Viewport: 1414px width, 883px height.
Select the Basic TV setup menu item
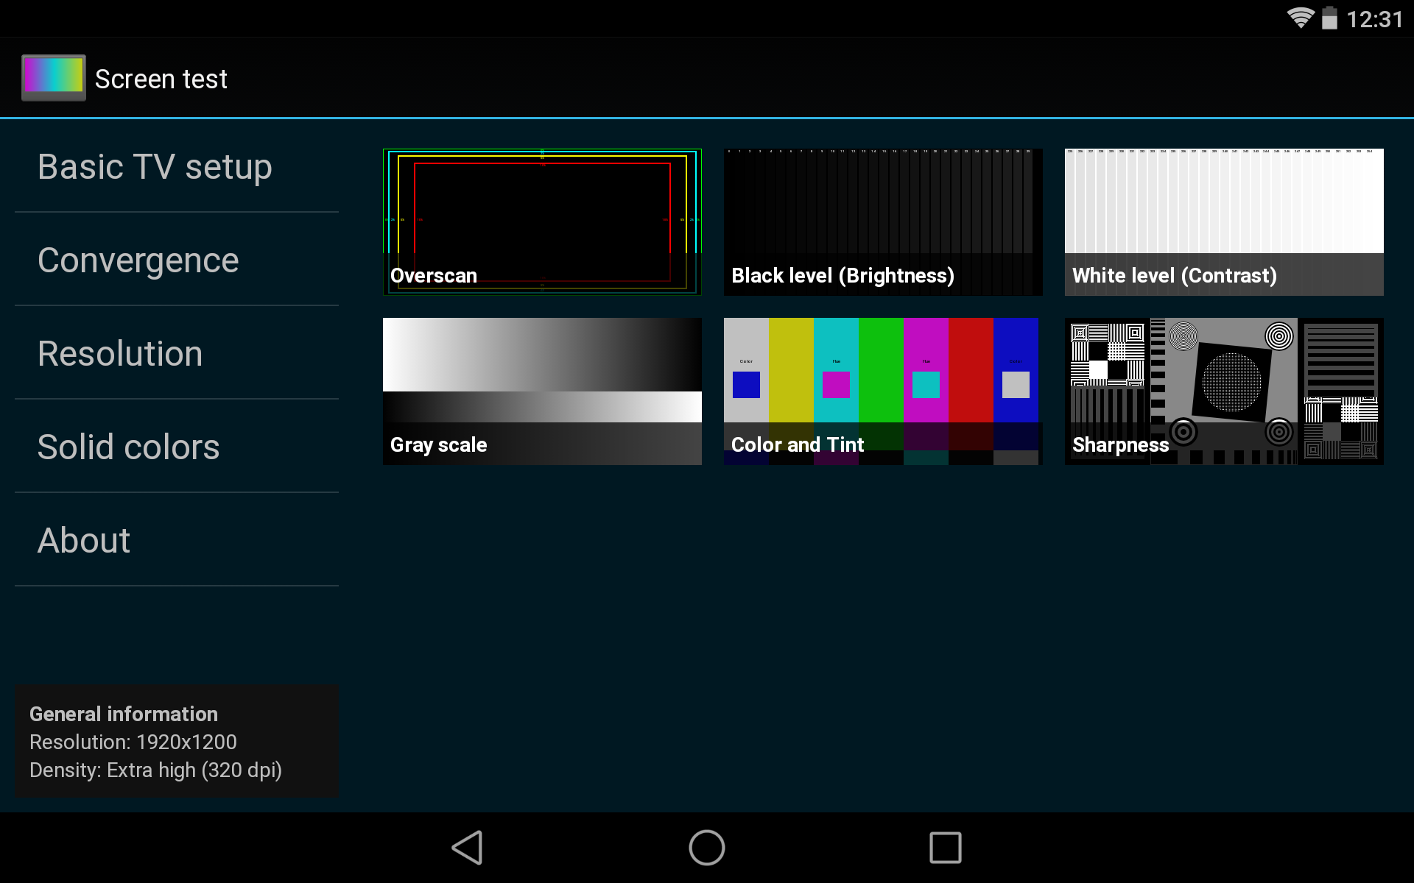(155, 167)
